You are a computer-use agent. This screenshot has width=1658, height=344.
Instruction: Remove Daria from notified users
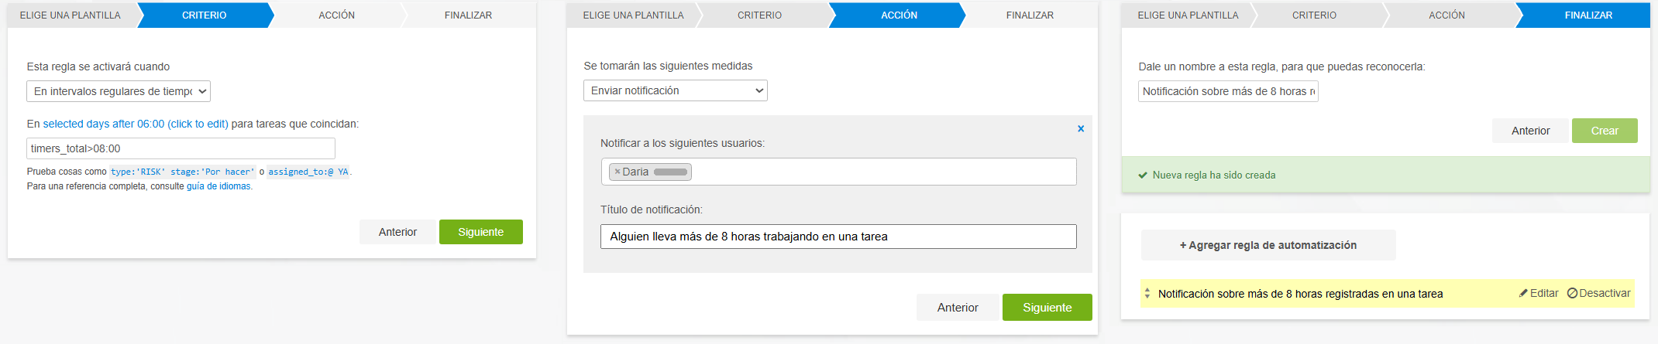point(617,172)
